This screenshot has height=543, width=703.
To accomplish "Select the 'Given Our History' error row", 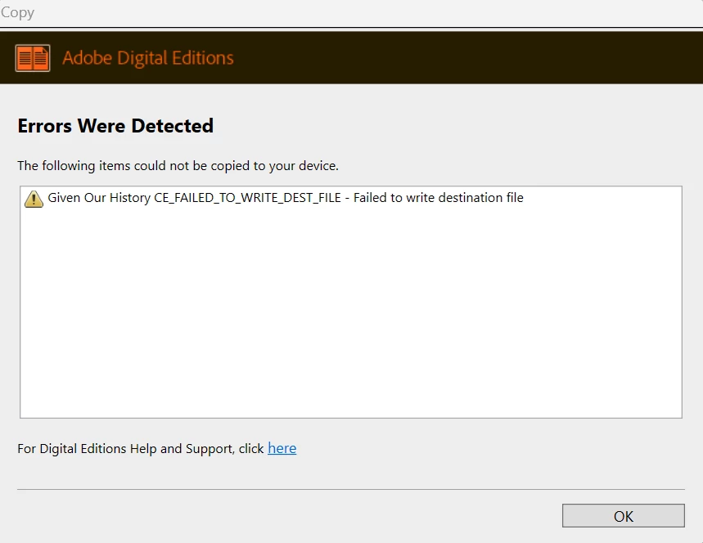I will tap(350, 198).
